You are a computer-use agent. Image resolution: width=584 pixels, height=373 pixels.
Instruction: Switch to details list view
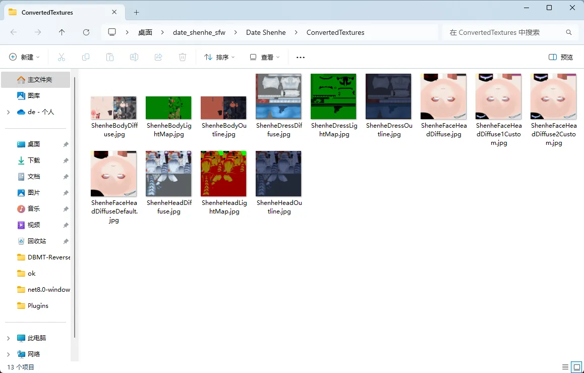[565, 367]
